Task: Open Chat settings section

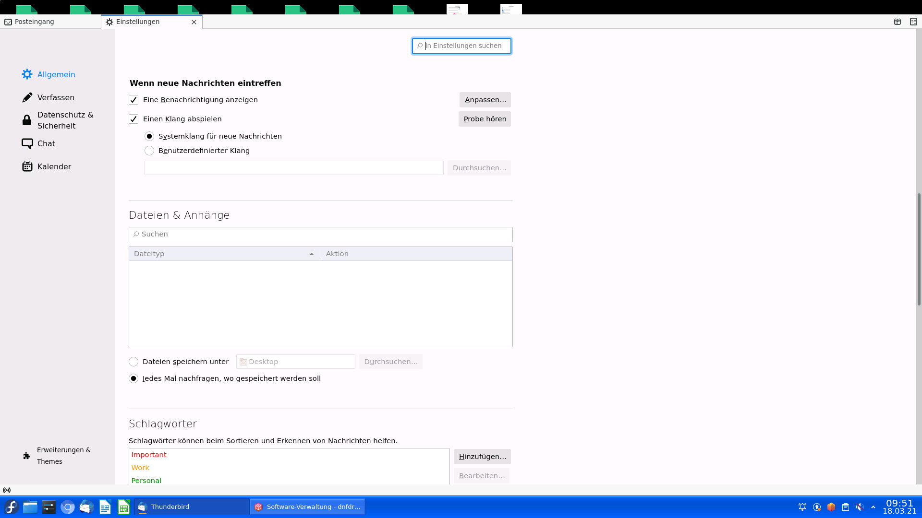Action: [x=27, y=143]
